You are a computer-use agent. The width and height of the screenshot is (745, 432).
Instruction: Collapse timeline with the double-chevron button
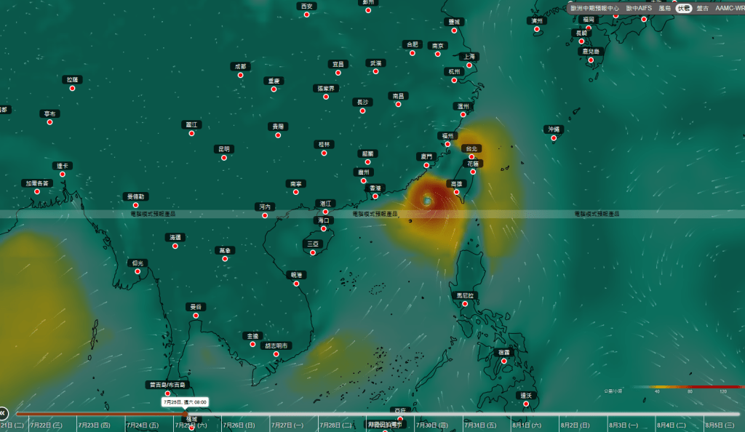(x=2, y=414)
